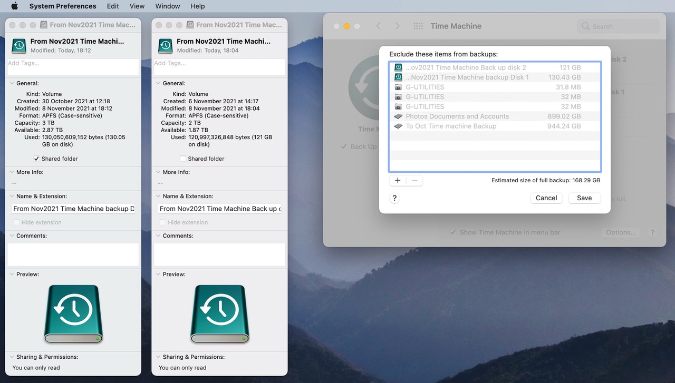Click 'Estimated size of full backup: 168.29 GB'
This screenshot has width=675, height=383.
(x=546, y=180)
